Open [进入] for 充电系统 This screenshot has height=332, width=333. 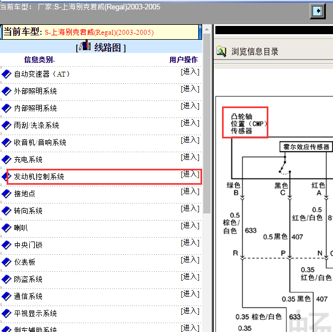pos(190,157)
